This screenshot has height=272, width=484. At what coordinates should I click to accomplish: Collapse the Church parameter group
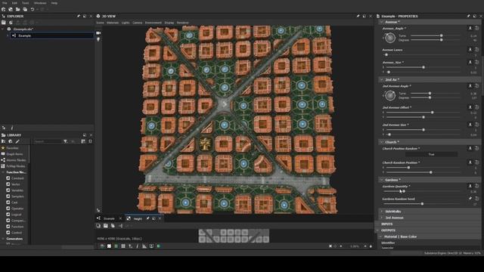tap(382, 142)
